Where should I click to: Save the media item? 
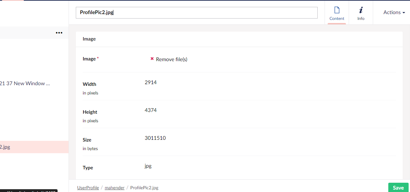click(x=398, y=188)
